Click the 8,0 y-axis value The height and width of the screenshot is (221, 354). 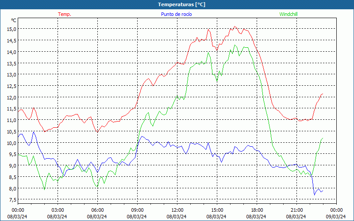coord(12,189)
